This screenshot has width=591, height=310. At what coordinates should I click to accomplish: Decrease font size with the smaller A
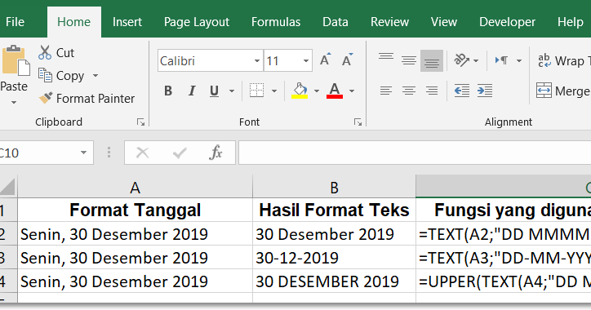click(x=347, y=60)
